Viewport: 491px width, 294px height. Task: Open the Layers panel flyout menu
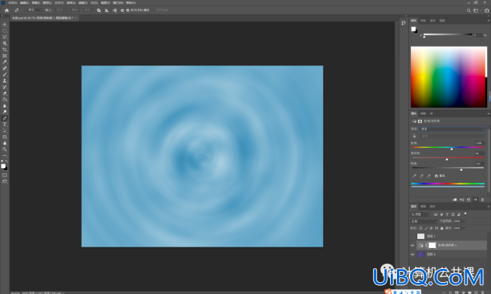coord(488,207)
